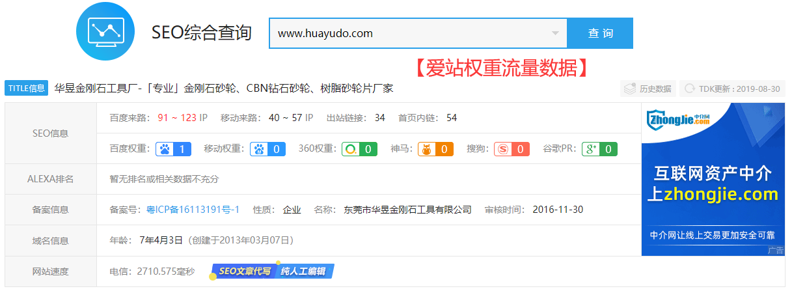Click Baidu traffic 91 ~ 123 value
This screenshot has width=792, height=291.
(x=177, y=118)
